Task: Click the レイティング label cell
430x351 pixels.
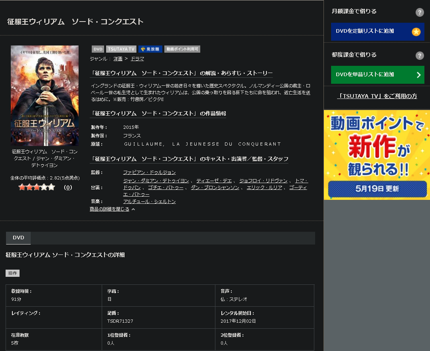Action: click(x=54, y=317)
